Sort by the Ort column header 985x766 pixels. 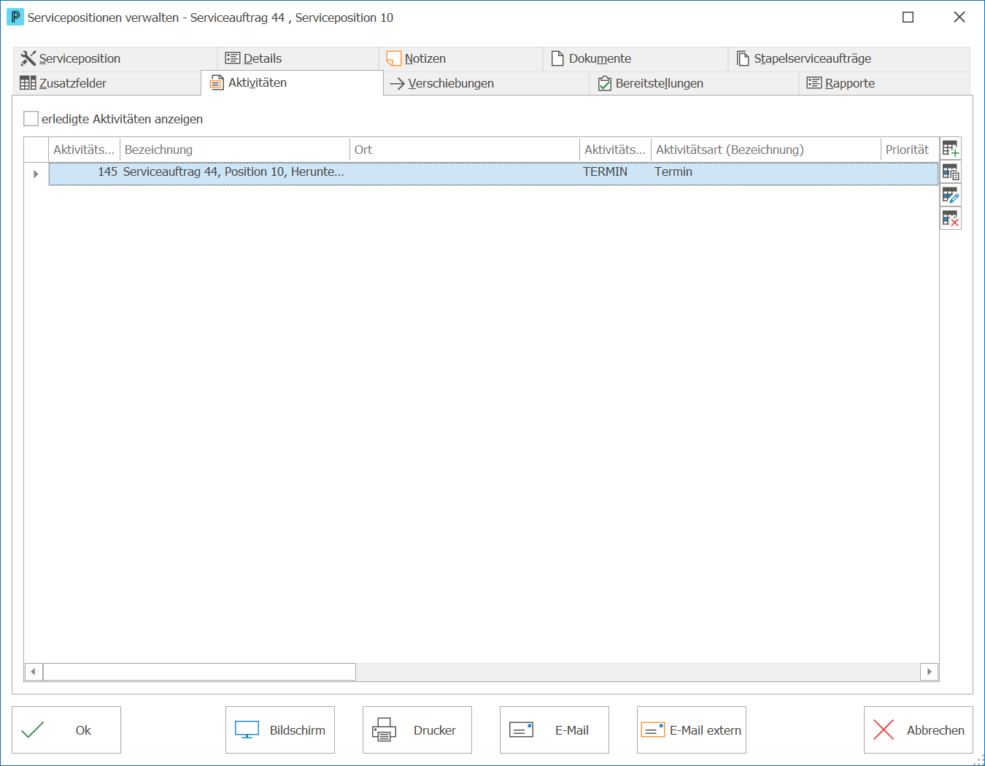pos(465,150)
